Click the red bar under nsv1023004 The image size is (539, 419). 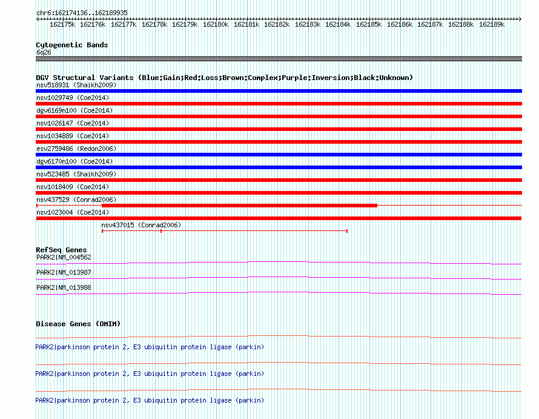[279, 218]
